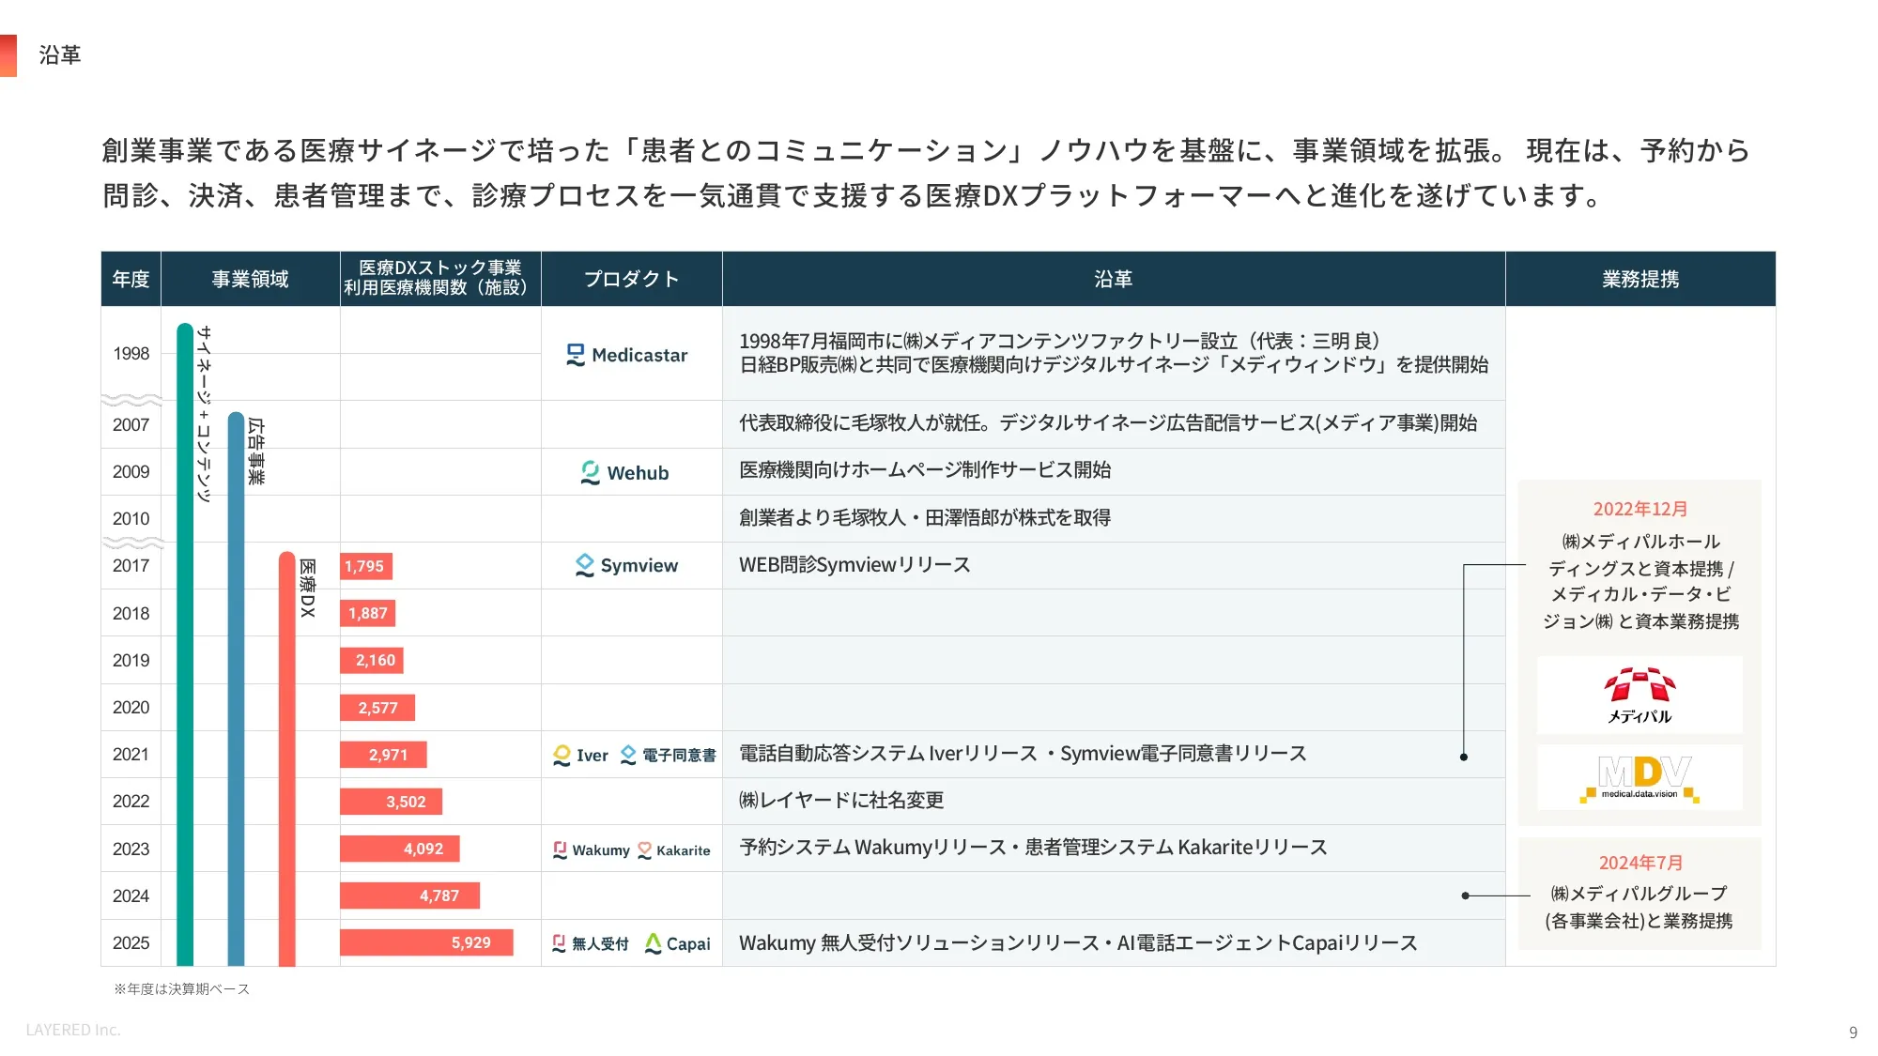
Task: Click the プロダクト column header
Action: click(631, 279)
